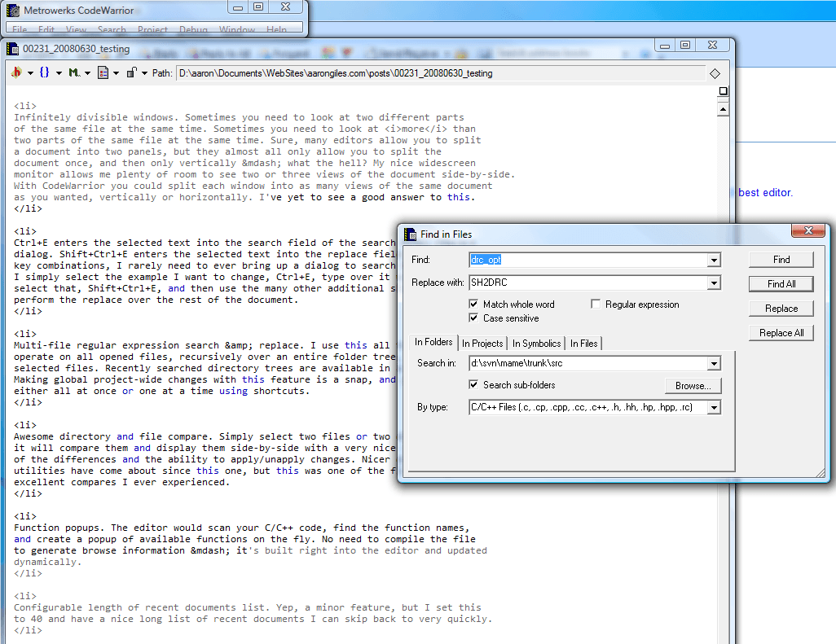The image size is (836, 644).
Task: Open the header files popup icon
Action: pos(16,72)
